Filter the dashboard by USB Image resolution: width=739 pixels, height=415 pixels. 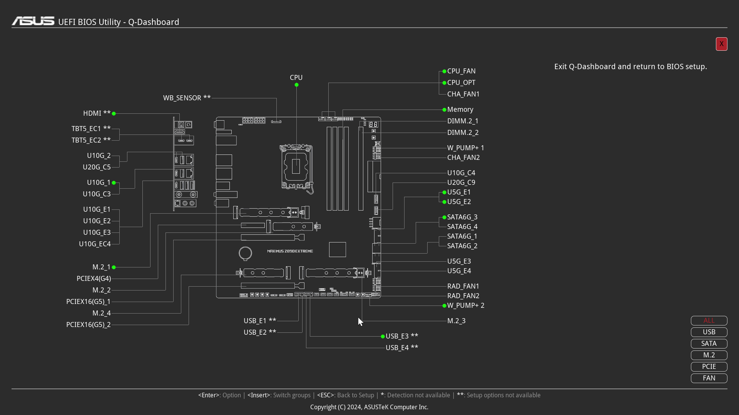709,332
